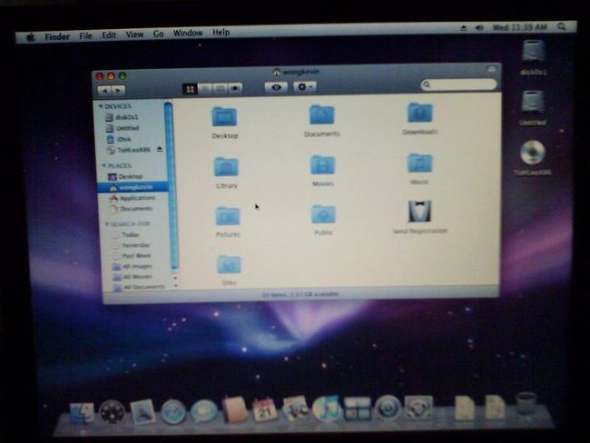Open the Public folder
The image size is (590, 443).
click(324, 214)
